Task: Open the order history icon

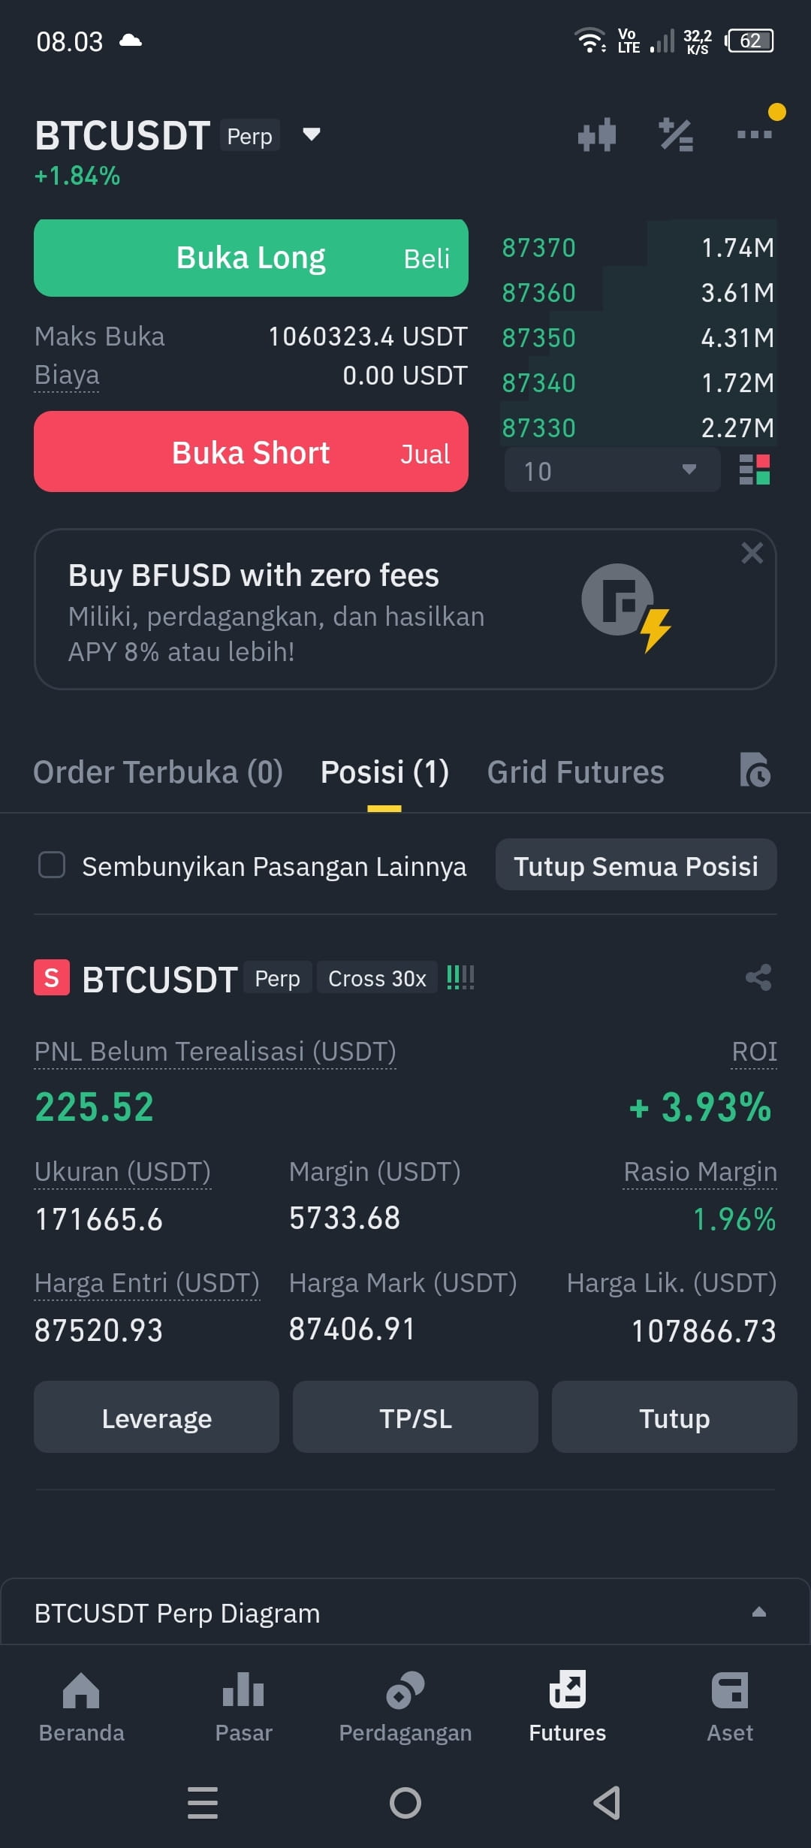Action: [x=755, y=770]
